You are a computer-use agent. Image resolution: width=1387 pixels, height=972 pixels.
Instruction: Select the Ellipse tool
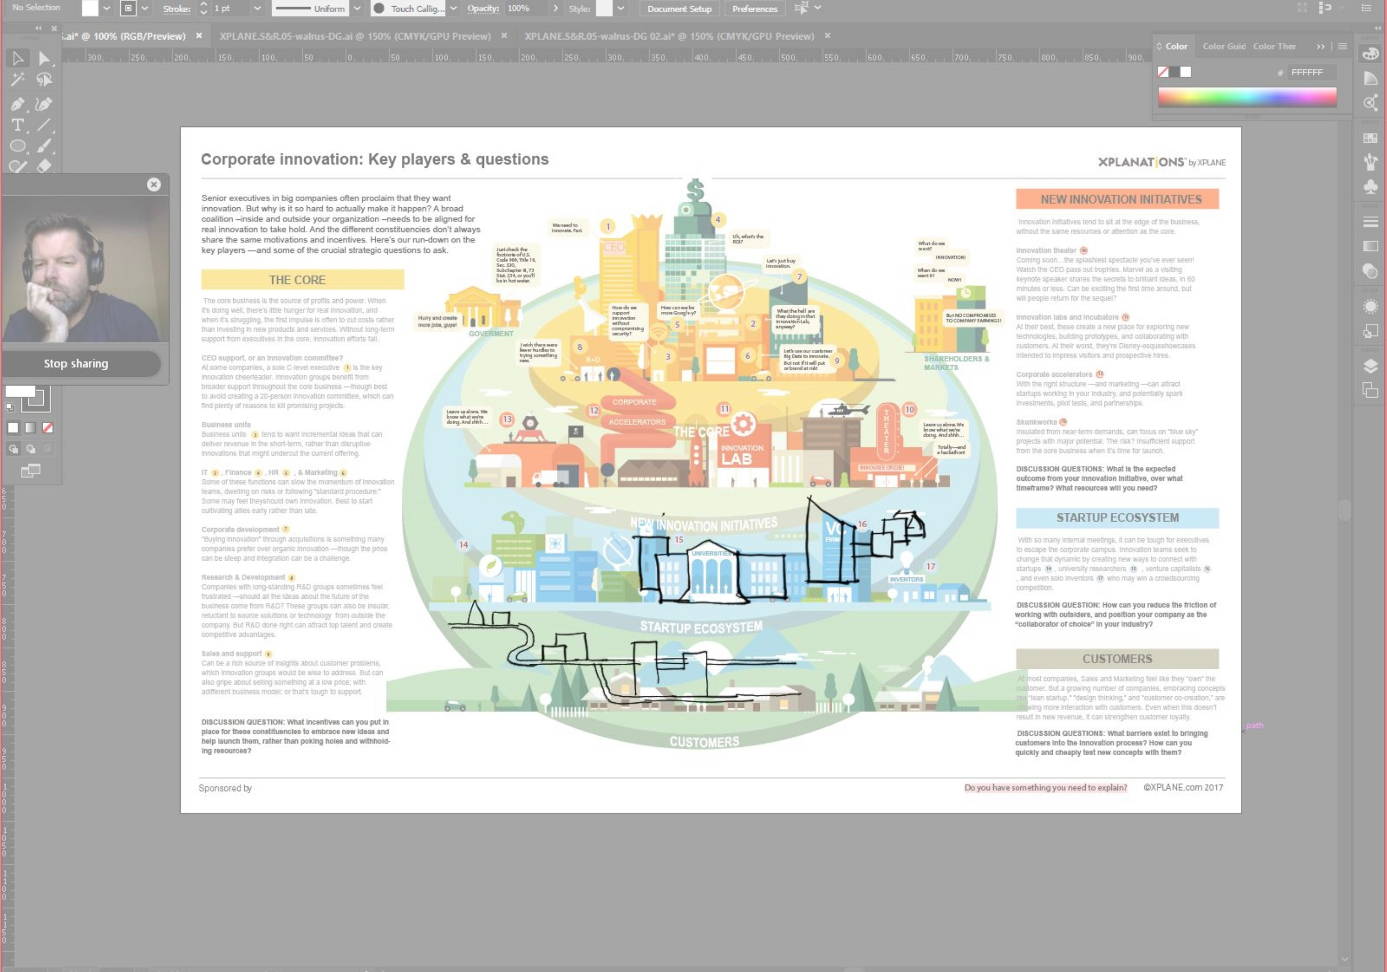[x=17, y=146]
